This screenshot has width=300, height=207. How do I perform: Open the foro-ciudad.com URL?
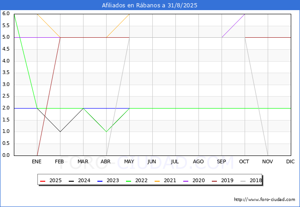pyautogui.click(x=264, y=200)
